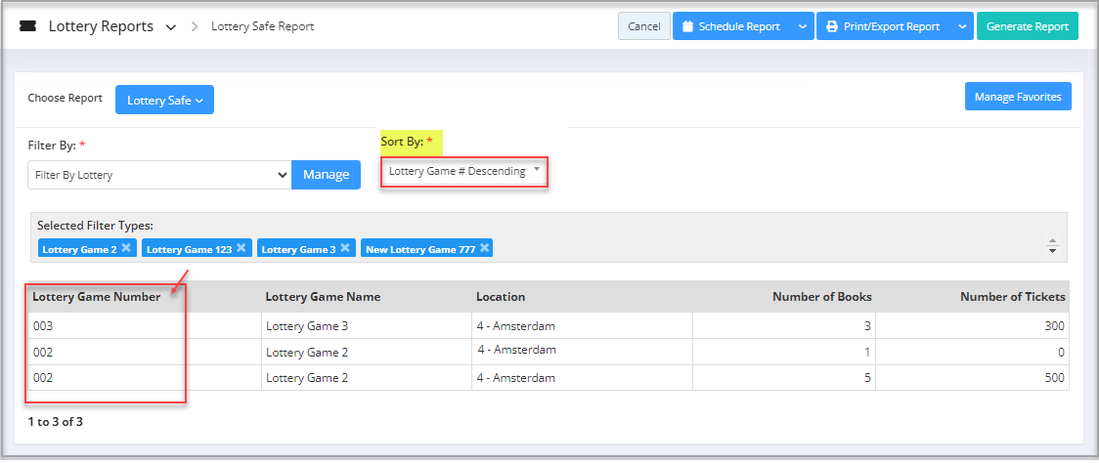Click the Generate Report button
This screenshot has width=1099, height=463.
click(x=1027, y=26)
